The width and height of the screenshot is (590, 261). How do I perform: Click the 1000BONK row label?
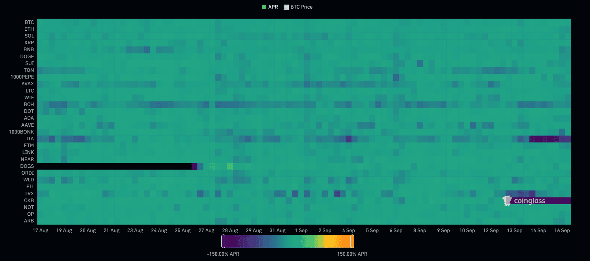tap(21, 132)
